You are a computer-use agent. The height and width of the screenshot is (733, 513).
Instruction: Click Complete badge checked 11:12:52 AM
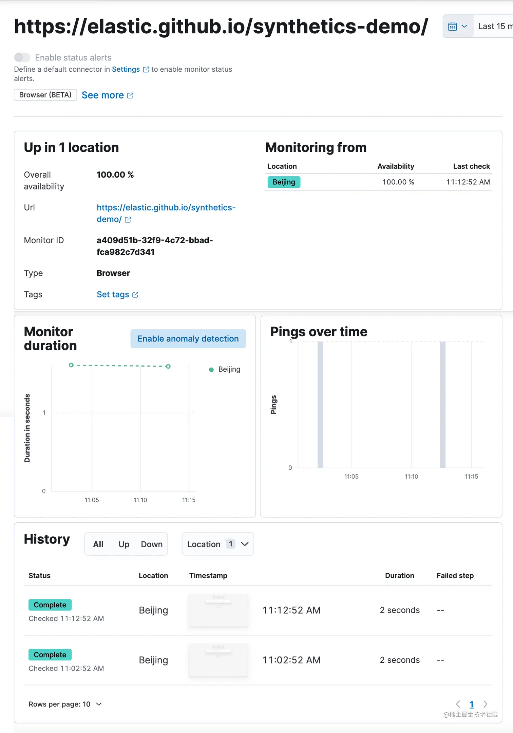click(x=50, y=605)
